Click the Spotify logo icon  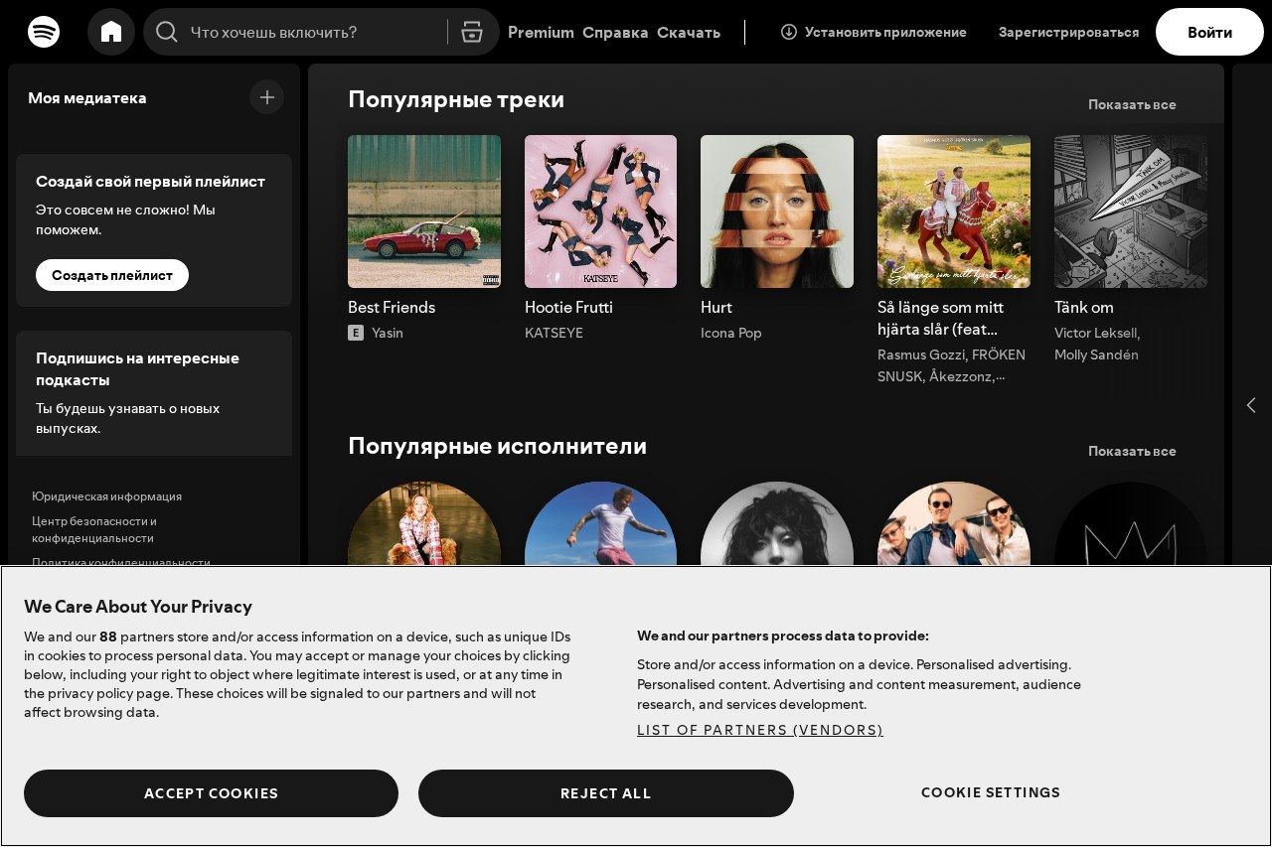click(x=44, y=32)
